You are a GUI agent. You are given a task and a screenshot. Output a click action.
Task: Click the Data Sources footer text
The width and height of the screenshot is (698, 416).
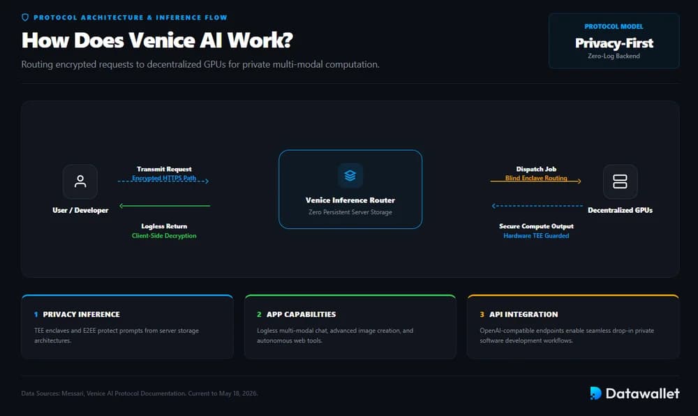pyautogui.click(x=140, y=393)
